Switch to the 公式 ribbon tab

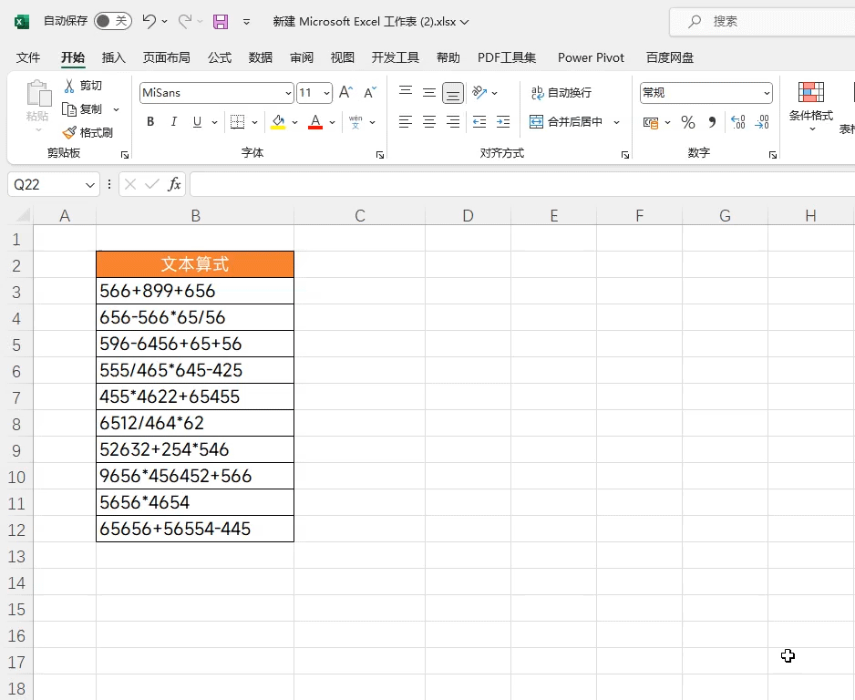[x=219, y=57]
